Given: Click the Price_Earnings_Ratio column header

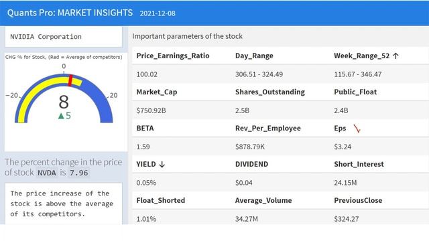Looking at the screenshot, I should tap(173, 56).
